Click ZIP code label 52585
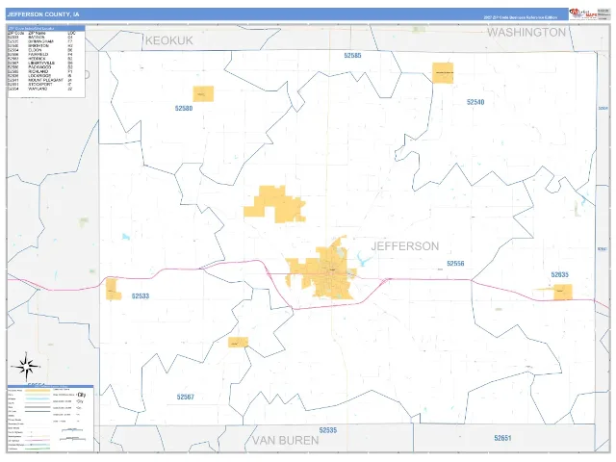This screenshot has height=462, width=616. (352, 56)
